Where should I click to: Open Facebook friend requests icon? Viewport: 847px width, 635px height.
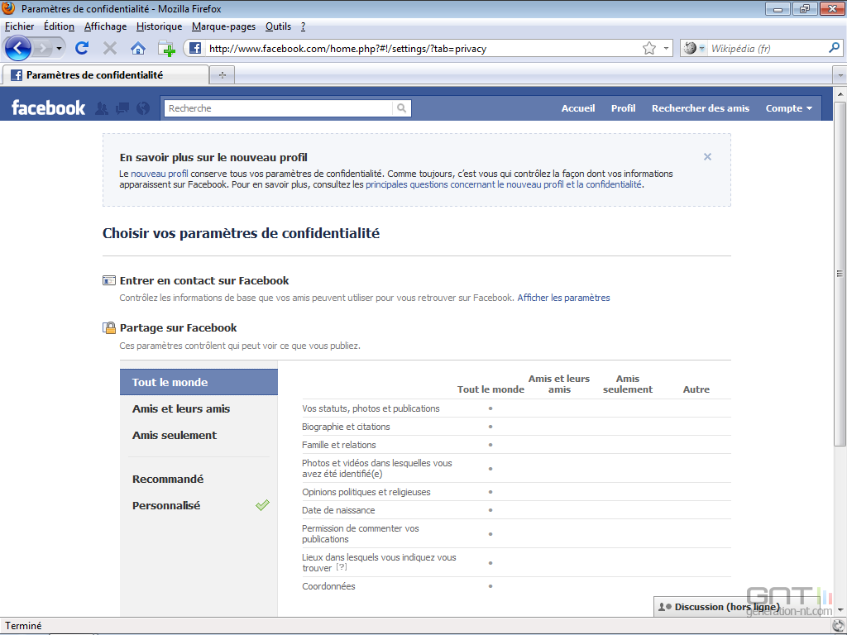[102, 108]
